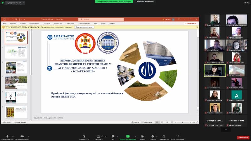Stop video using camera icon
The width and height of the screenshot is (251, 141).
click(22, 136)
